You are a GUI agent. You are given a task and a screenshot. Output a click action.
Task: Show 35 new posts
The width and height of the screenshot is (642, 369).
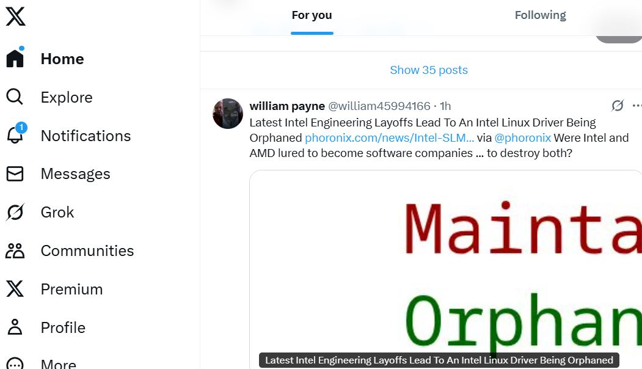click(429, 70)
